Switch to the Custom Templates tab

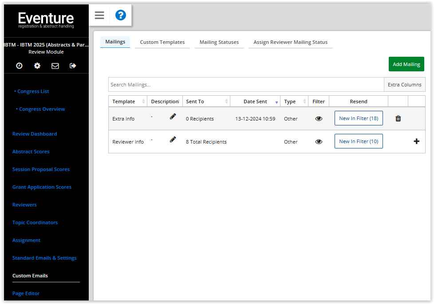pyautogui.click(x=162, y=42)
